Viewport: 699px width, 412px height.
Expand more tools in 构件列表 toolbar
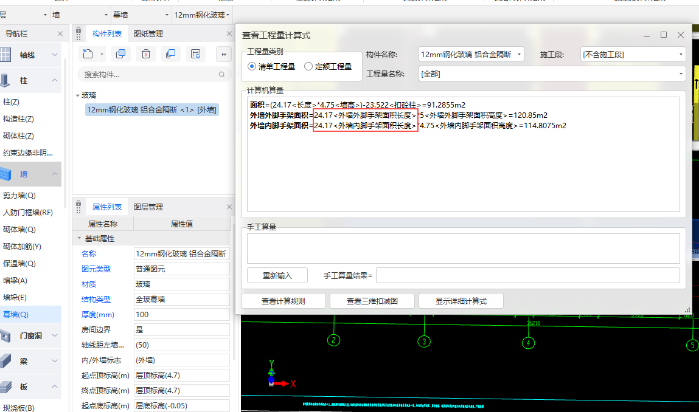(x=224, y=54)
